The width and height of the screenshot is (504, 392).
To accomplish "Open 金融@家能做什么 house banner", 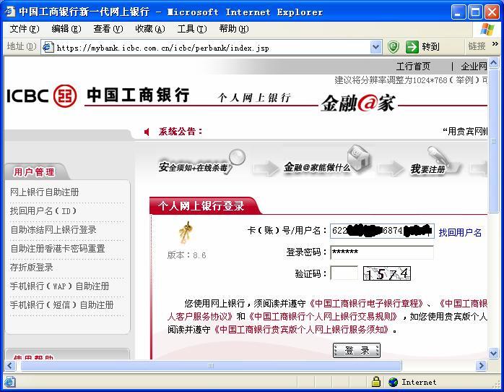I will (327, 161).
